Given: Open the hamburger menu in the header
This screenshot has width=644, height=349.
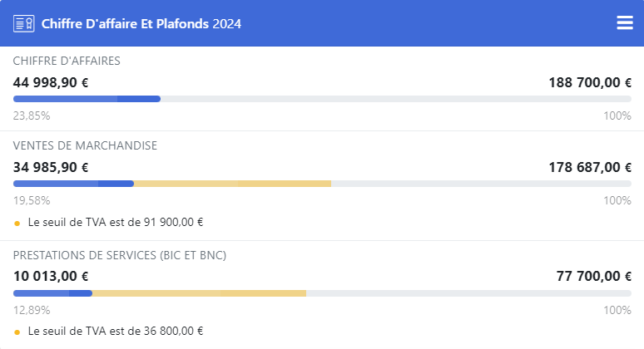Looking at the screenshot, I should 625,23.
